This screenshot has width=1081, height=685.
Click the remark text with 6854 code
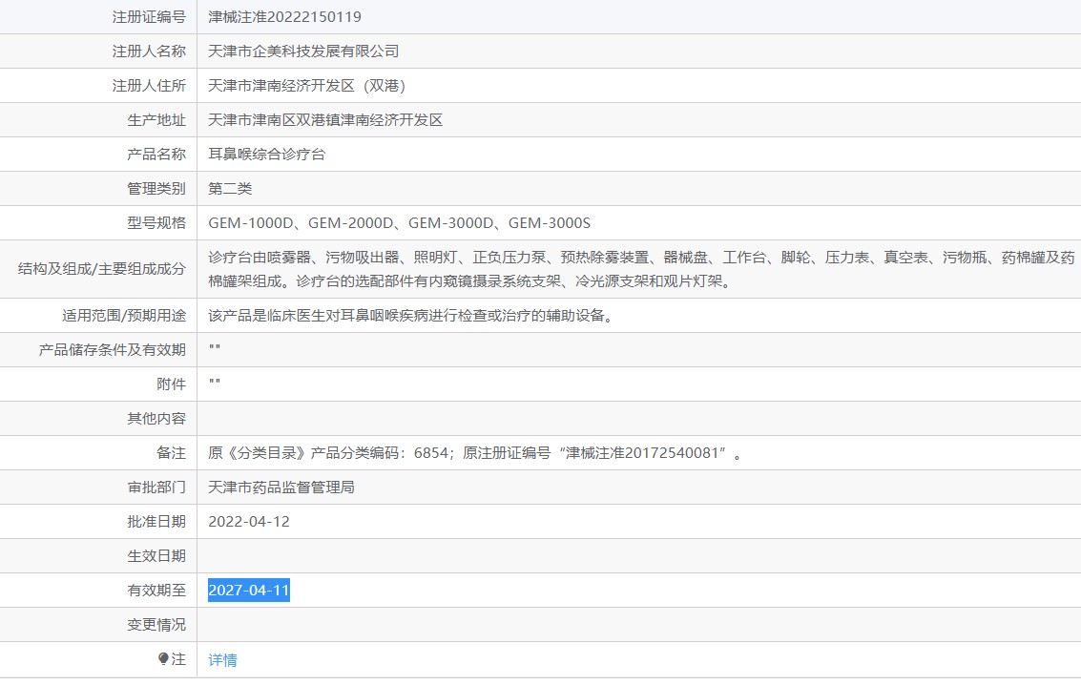pos(475,453)
